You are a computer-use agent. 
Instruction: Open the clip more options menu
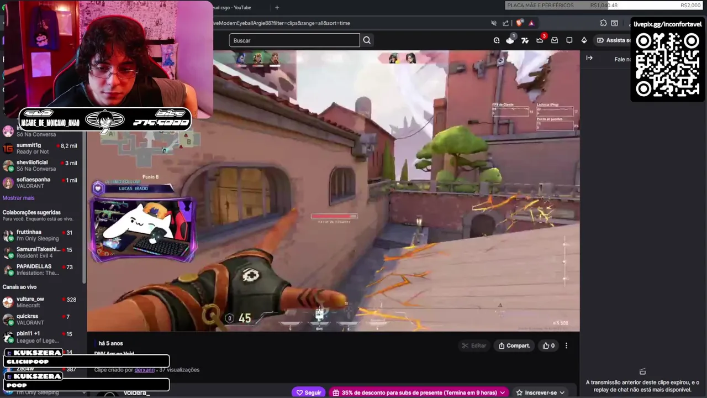coord(566,345)
